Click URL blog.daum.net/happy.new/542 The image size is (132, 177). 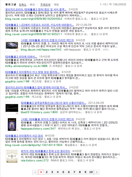[41, 49]
